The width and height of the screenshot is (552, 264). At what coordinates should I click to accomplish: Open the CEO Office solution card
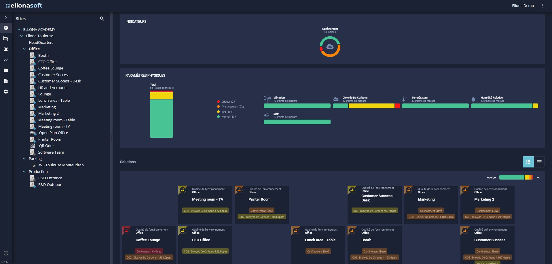[x=205, y=244]
